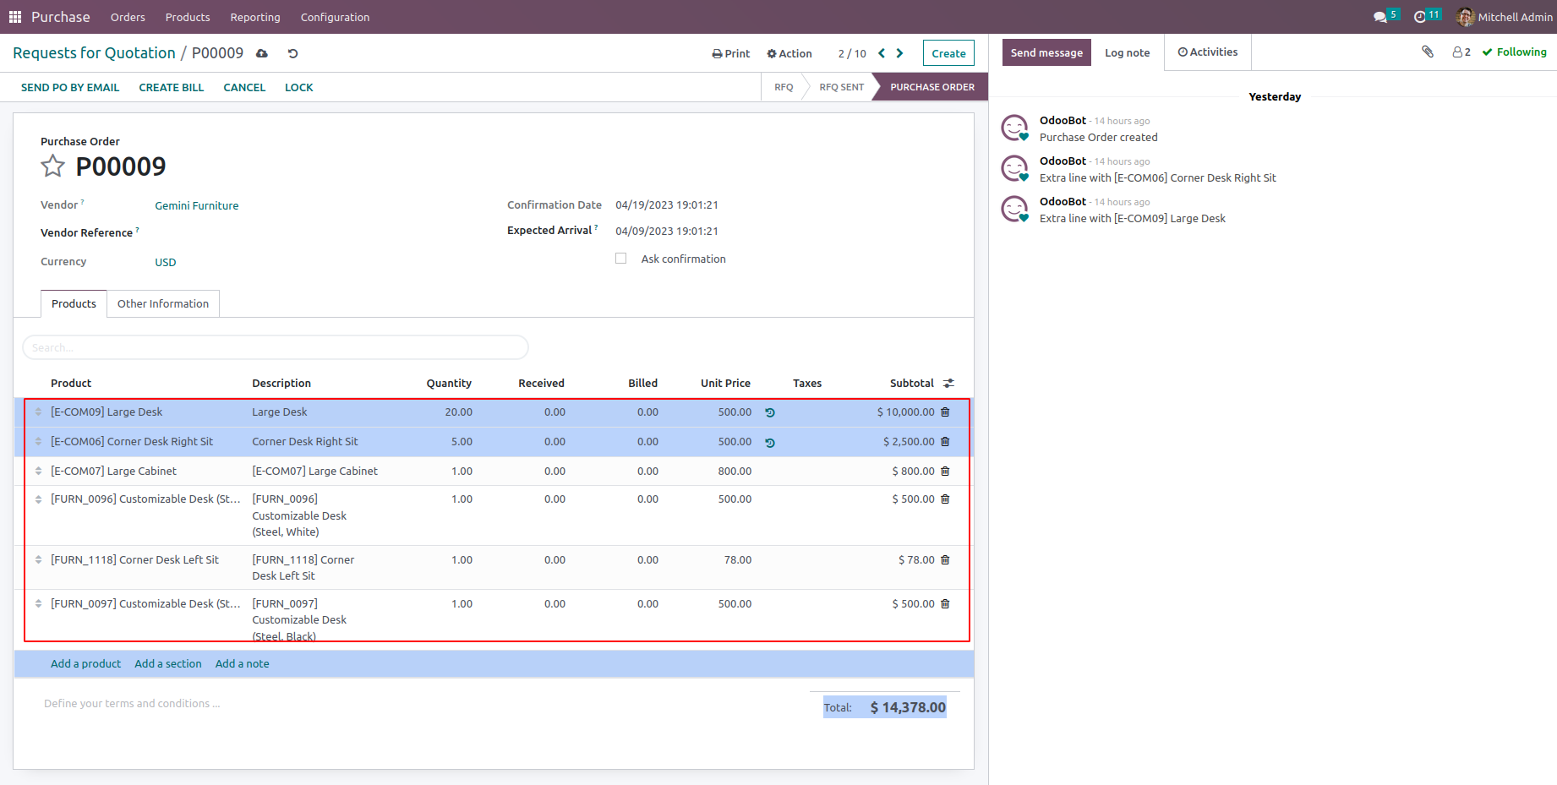The height and width of the screenshot is (785, 1557).
Task: Switch to the Other Information tab
Action: (163, 304)
